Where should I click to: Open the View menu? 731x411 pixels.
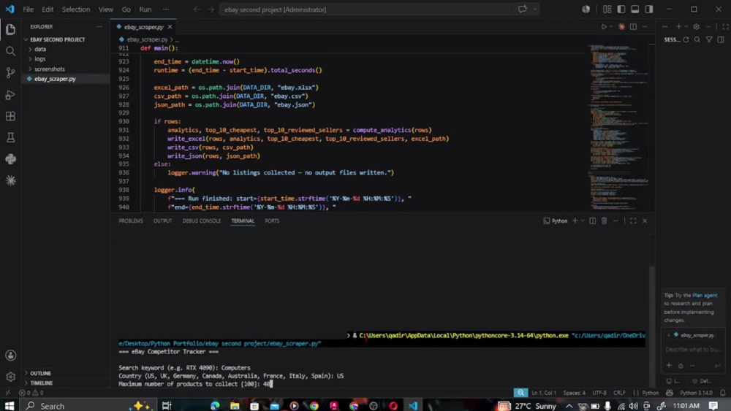click(x=106, y=9)
